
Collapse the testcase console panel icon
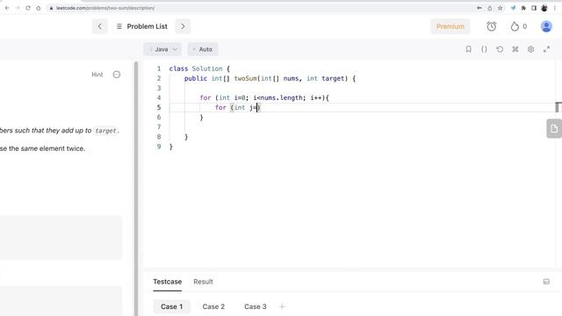pos(546,282)
